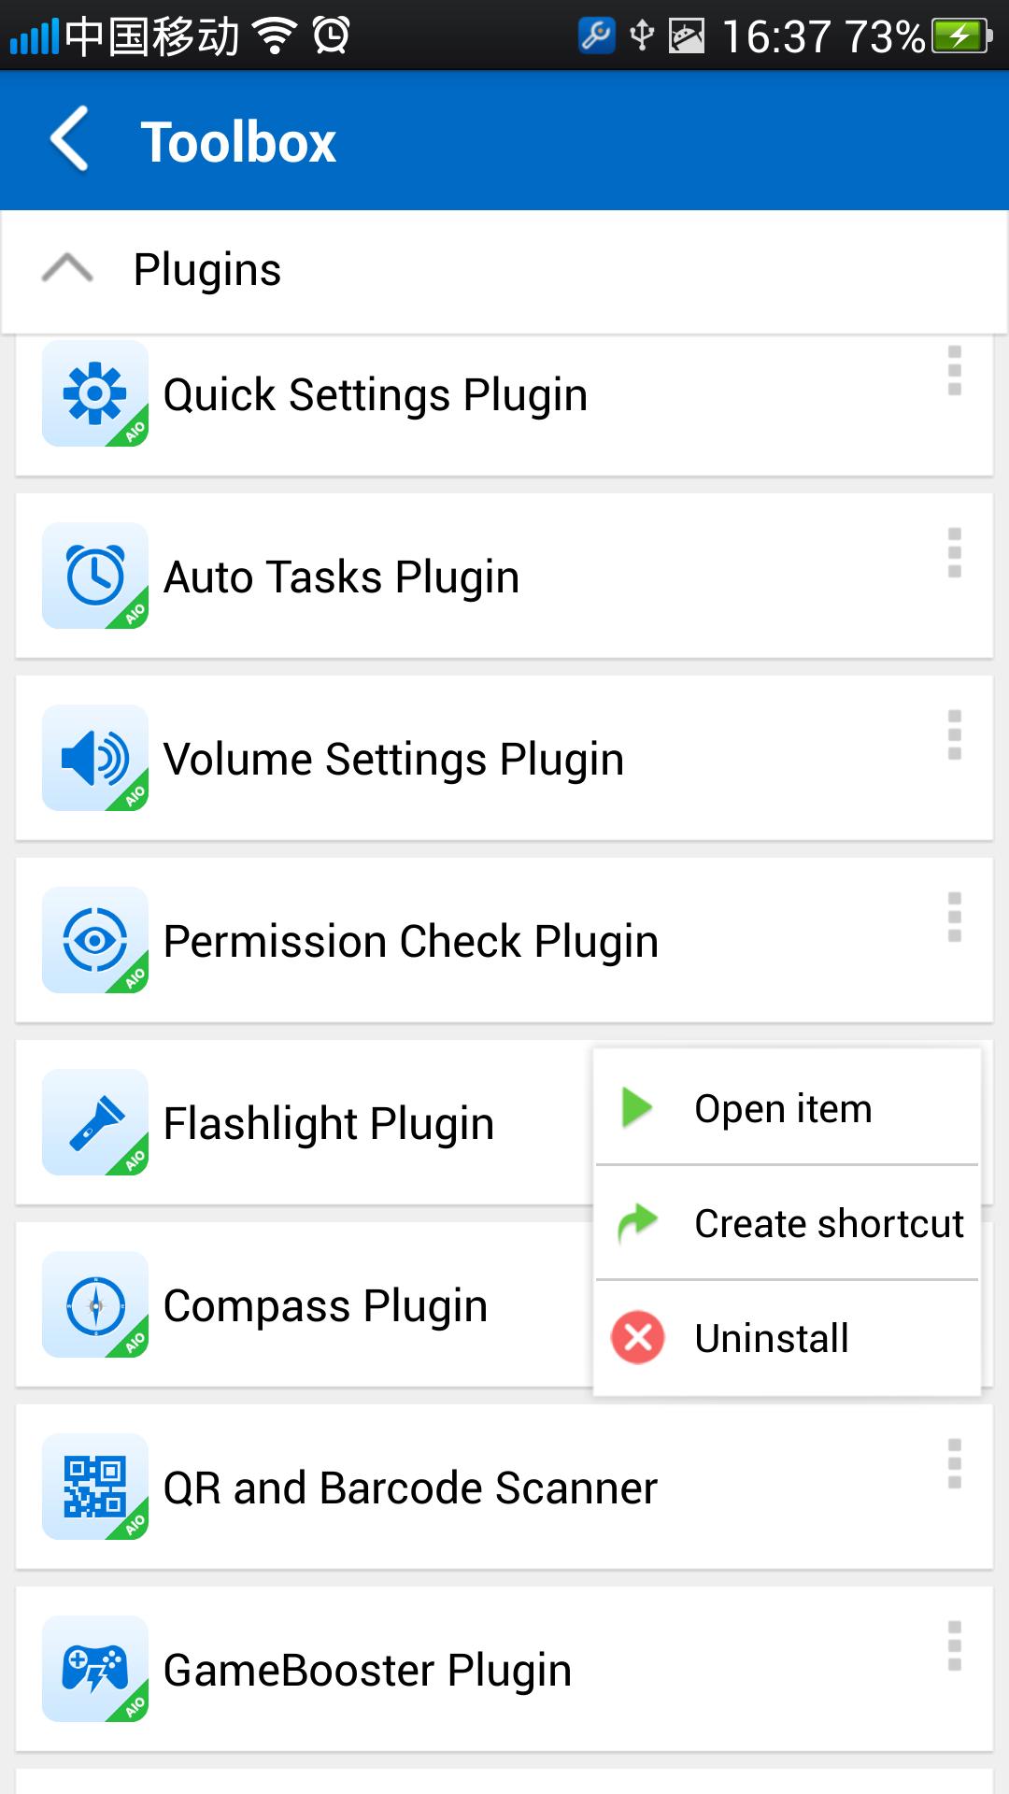This screenshot has height=1794, width=1009.
Task: Open overflow menu for Quick Settings Plugin
Action: [x=954, y=371]
